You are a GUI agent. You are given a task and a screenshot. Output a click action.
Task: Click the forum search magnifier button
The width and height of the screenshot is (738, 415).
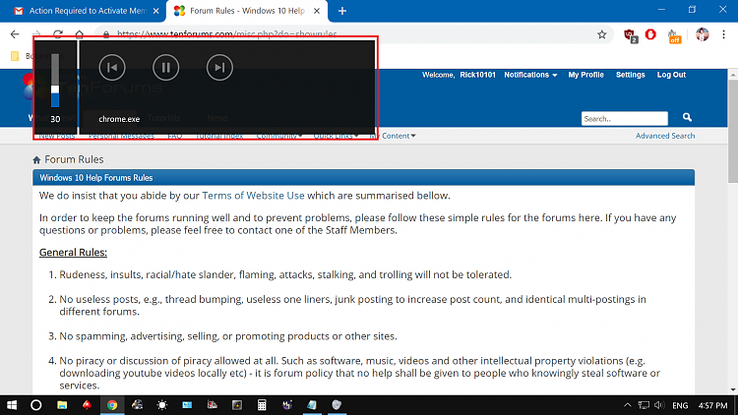pyautogui.click(x=687, y=118)
